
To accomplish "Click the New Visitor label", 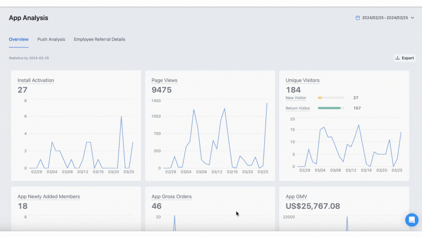I will pyautogui.click(x=296, y=98).
